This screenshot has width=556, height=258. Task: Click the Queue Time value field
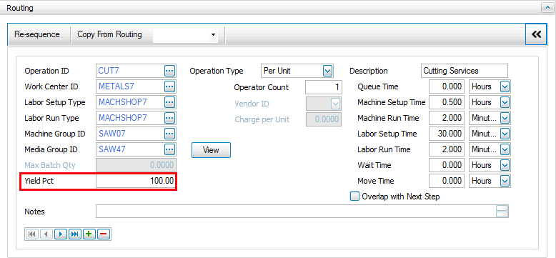pyautogui.click(x=447, y=86)
